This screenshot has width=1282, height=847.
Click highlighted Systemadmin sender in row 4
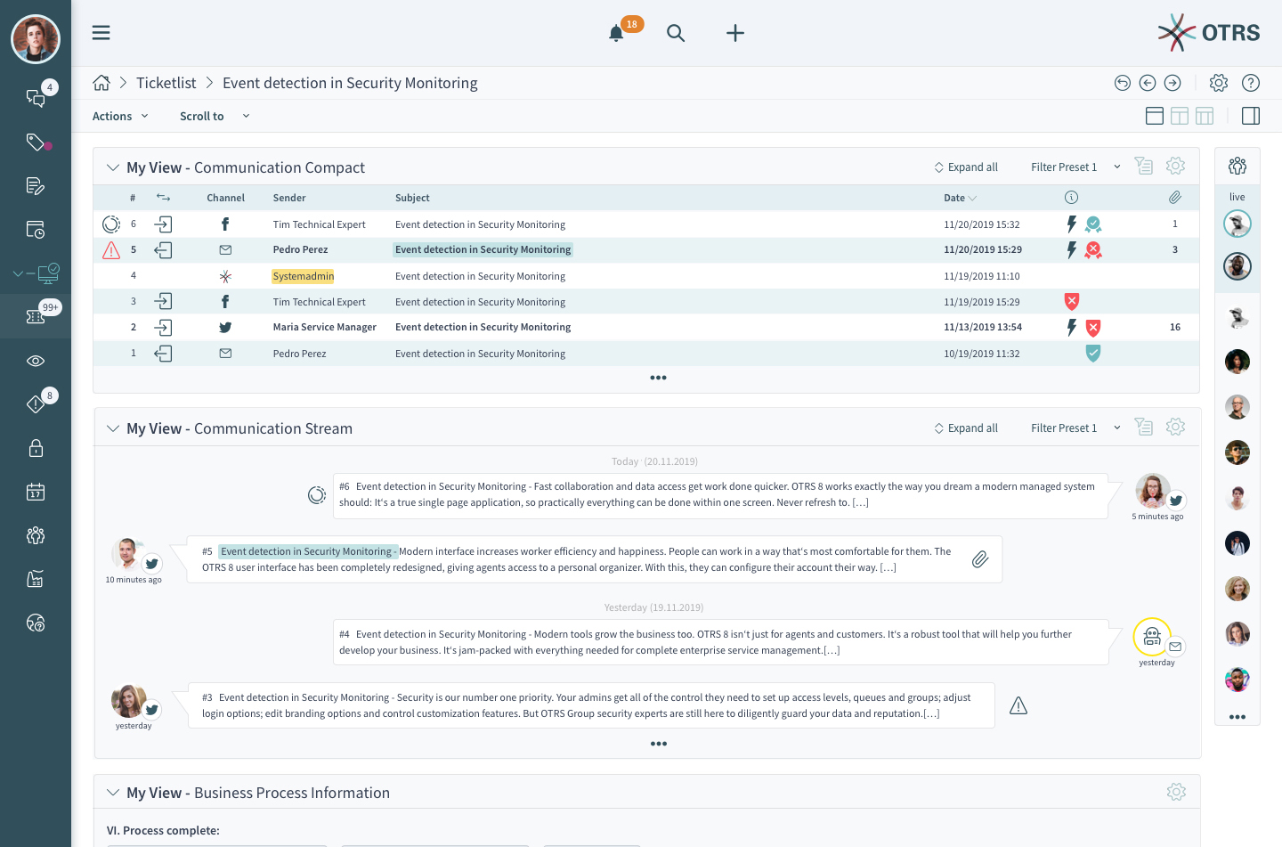tap(304, 276)
